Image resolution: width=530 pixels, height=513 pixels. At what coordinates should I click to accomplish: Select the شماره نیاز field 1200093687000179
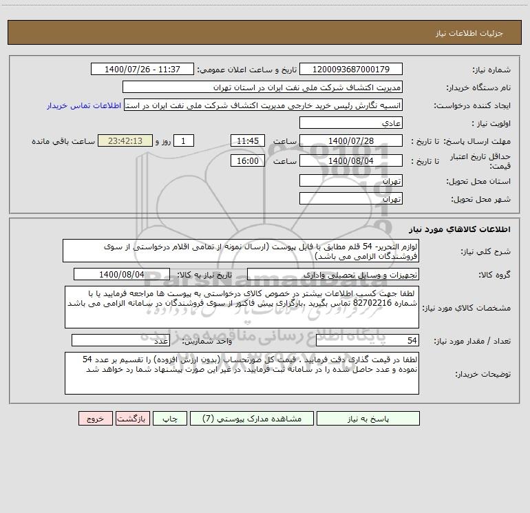[351, 69]
